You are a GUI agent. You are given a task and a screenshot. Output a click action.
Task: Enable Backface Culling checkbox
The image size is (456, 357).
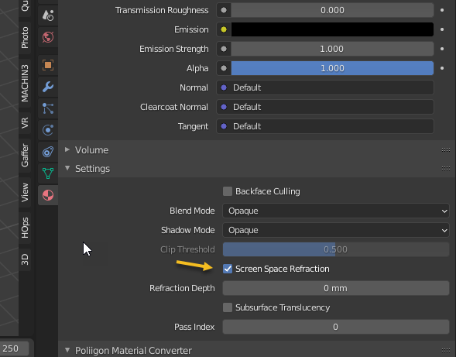pos(228,191)
